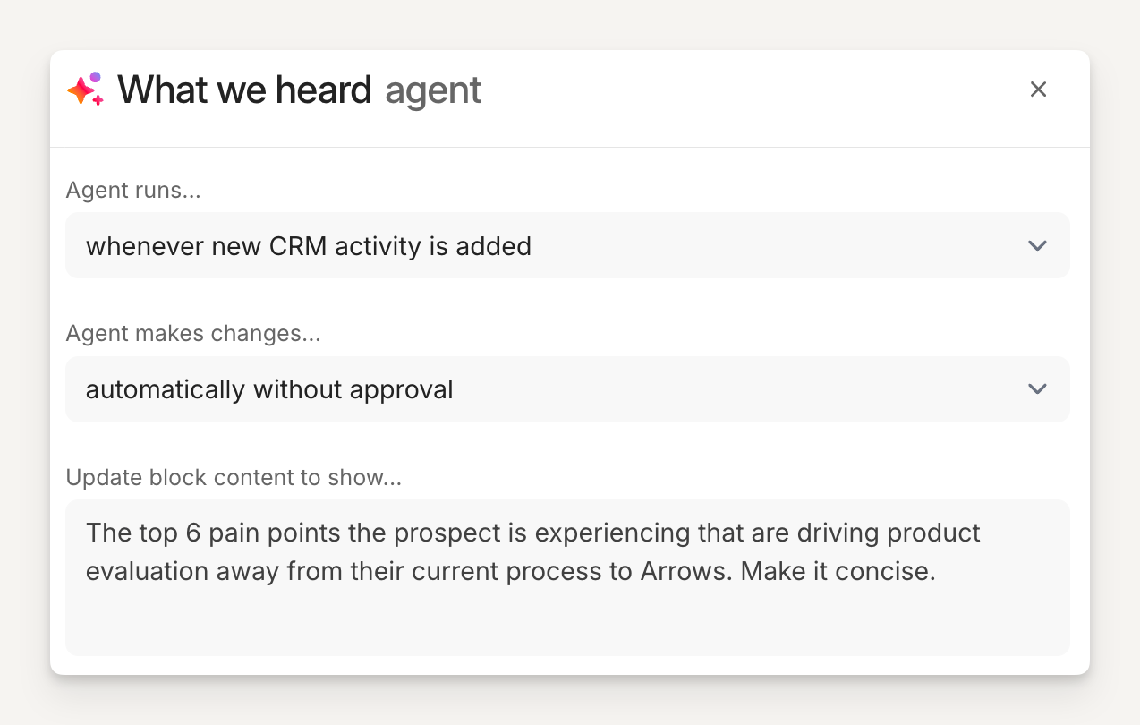Click chevron beside whenever new CRM activity

pos(1037,245)
